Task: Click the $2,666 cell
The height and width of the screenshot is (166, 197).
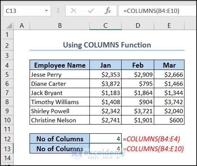Action: (169, 75)
